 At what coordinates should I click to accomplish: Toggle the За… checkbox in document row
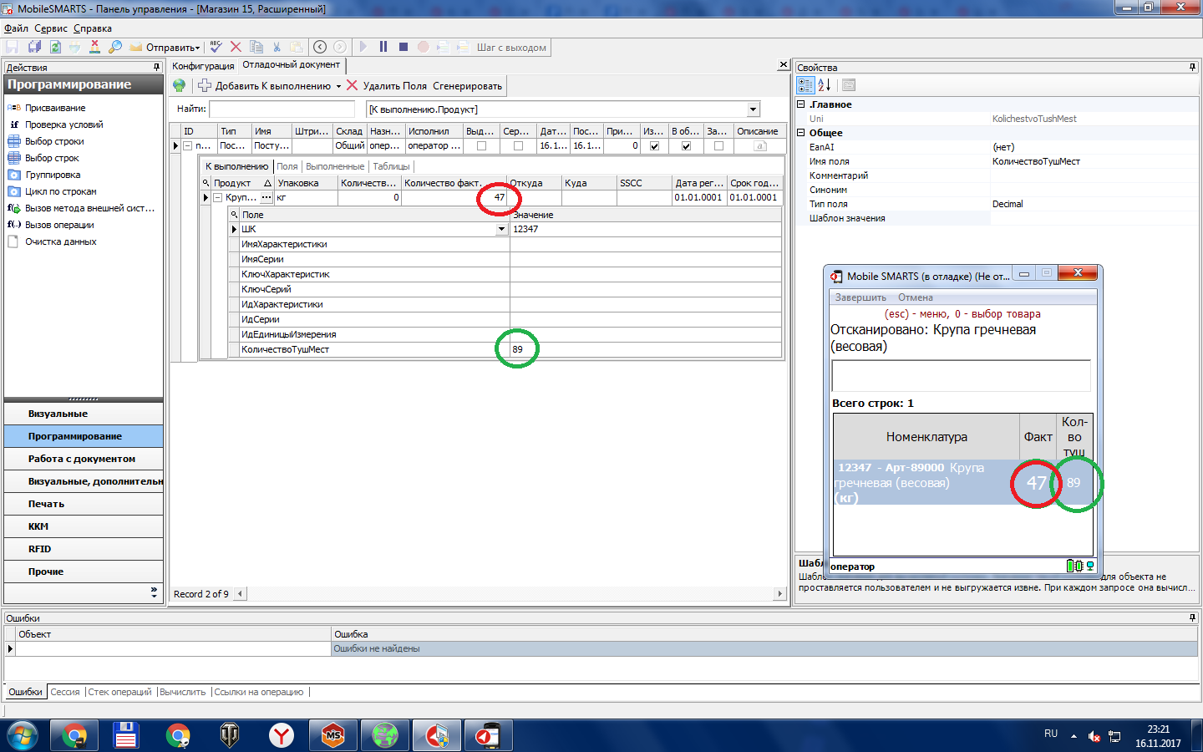point(718,146)
